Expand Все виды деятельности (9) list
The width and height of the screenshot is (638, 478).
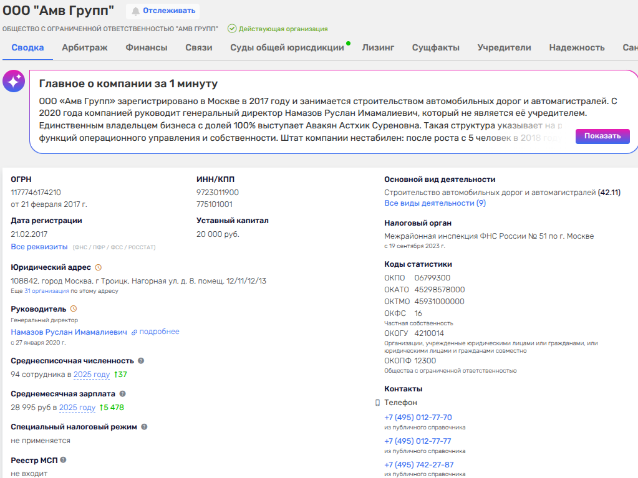click(x=435, y=203)
